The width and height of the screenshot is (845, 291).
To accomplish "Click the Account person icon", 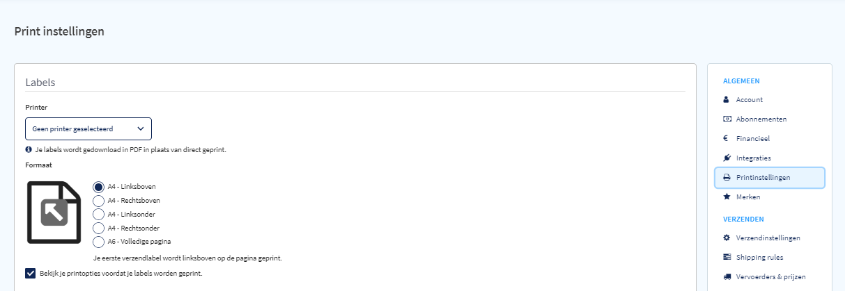I will pyautogui.click(x=727, y=99).
